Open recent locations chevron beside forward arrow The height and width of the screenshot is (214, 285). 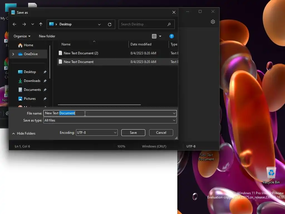click(x=33, y=24)
